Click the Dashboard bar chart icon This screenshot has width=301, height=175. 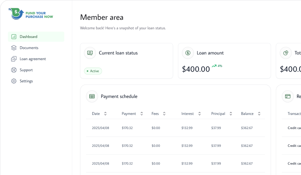[14, 37]
